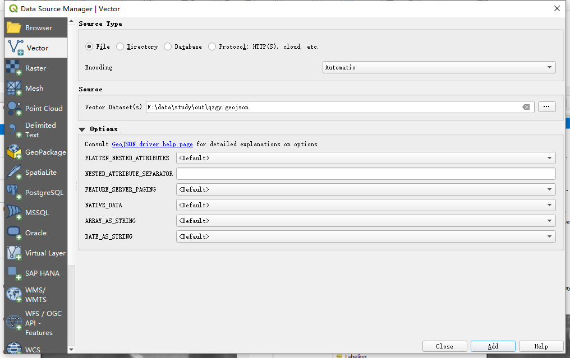
Task: Browse for vector dataset with ellipsis button
Action: coord(547,107)
